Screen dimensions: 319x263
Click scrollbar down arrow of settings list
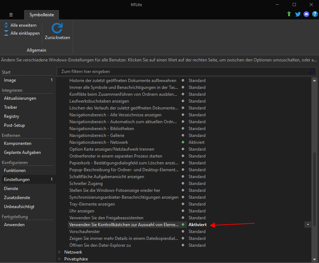click(314, 259)
